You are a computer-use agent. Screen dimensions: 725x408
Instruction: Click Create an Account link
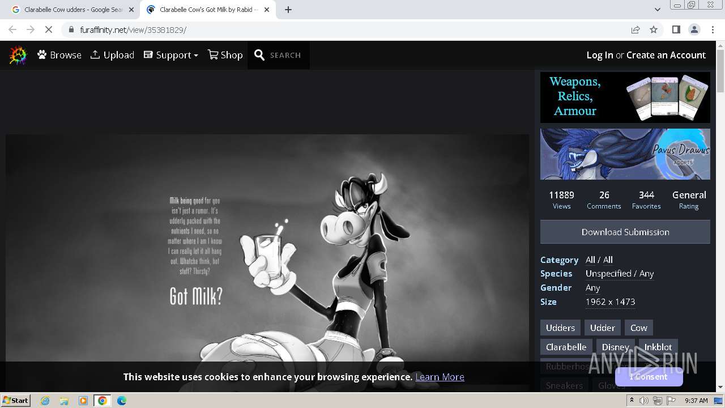point(666,55)
